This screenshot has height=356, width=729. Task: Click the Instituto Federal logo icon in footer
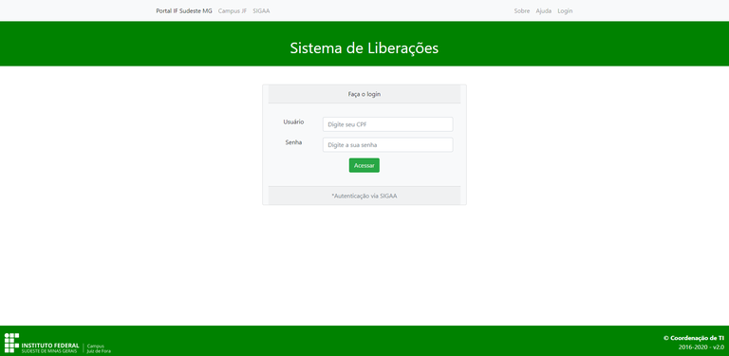click(11, 343)
